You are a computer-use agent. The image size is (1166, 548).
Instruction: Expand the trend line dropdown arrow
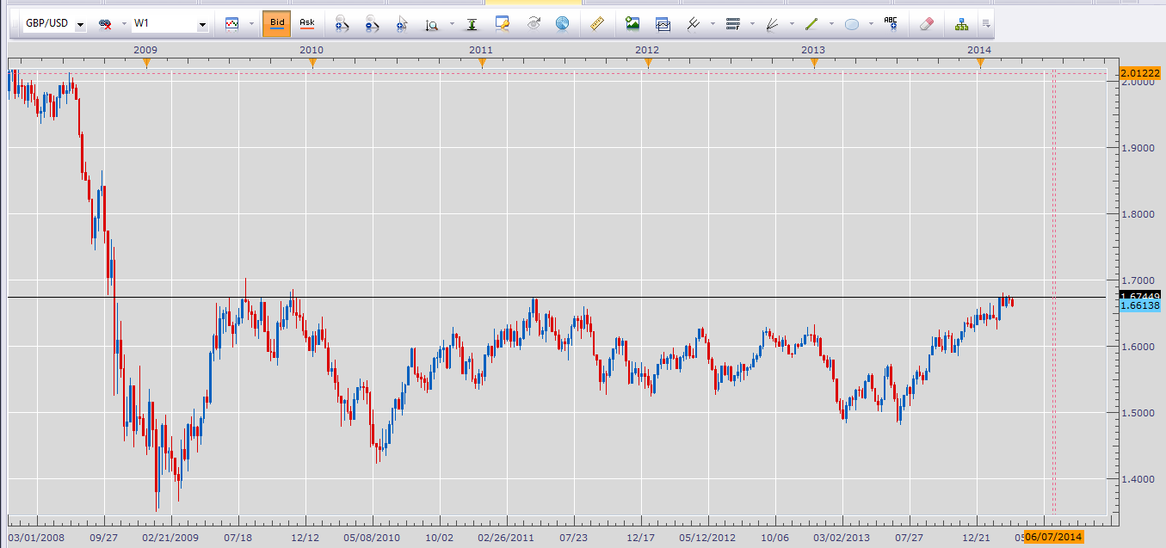pyautogui.click(x=830, y=25)
